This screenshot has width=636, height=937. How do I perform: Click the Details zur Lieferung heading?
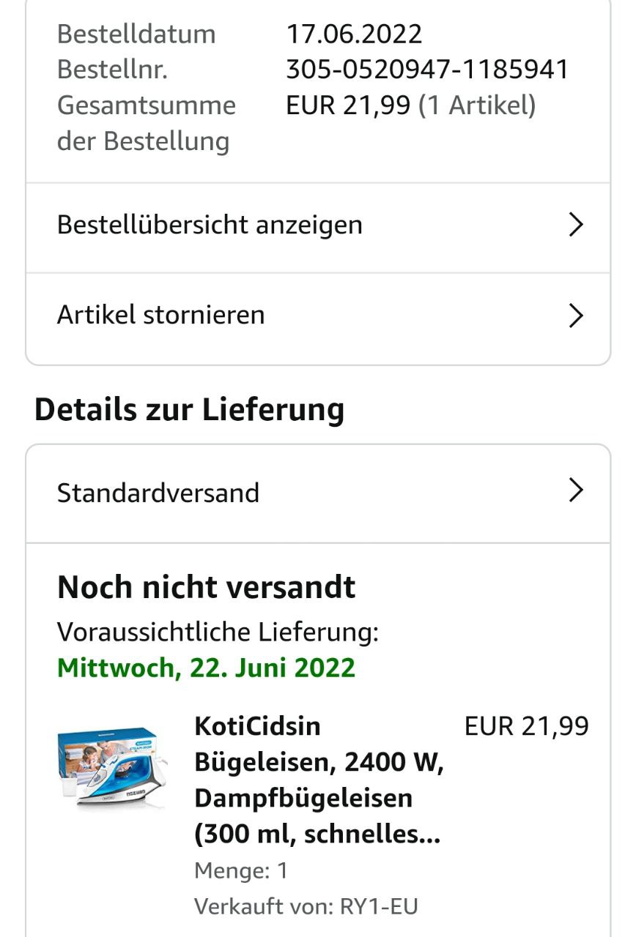click(x=189, y=409)
